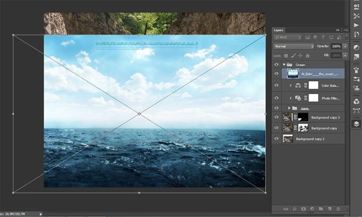Select the Layers panel tab
This screenshot has height=217, width=362.
pos(279,30)
